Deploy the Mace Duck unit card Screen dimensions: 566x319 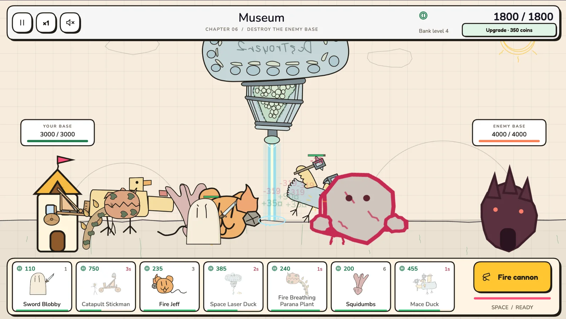pyautogui.click(x=424, y=286)
